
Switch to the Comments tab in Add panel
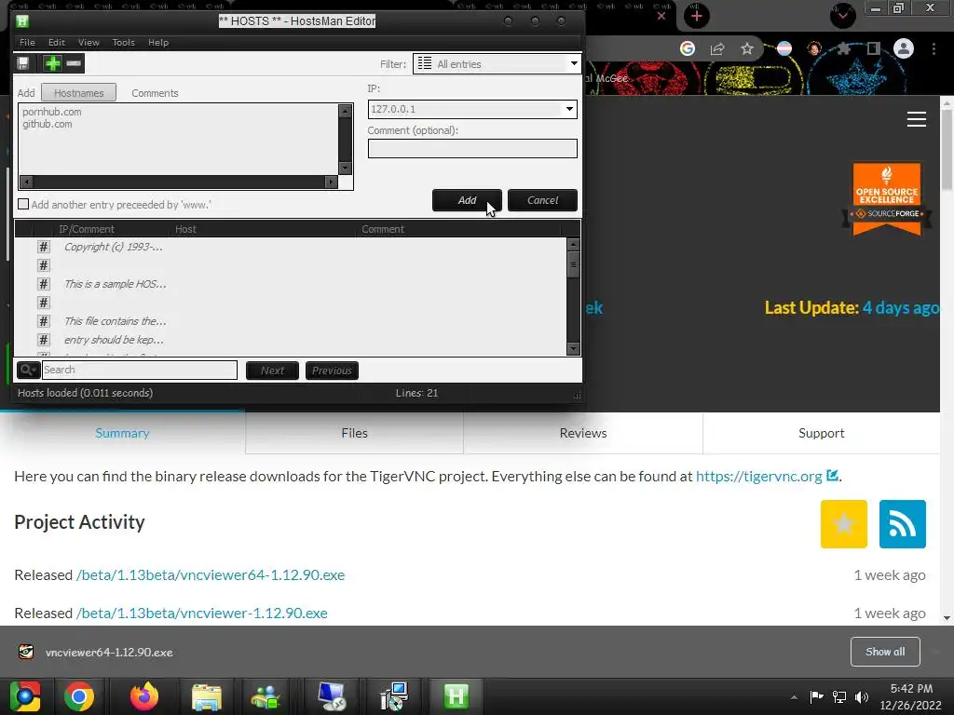pyautogui.click(x=155, y=93)
